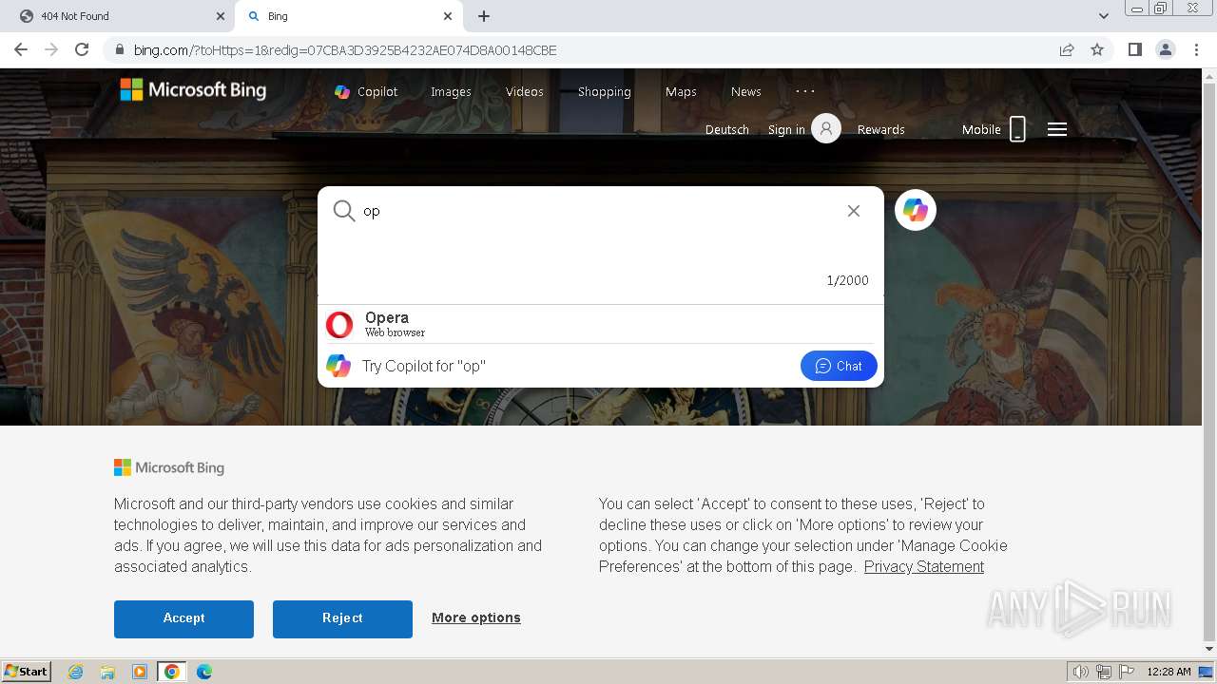Close the 404 Not Found tab
This screenshot has width=1217, height=684.
click(220, 16)
